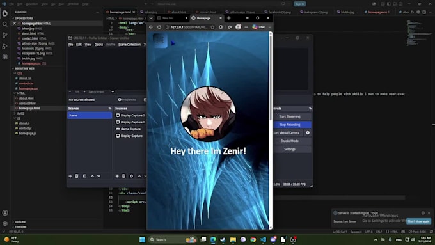Expand the IMGS folder in Explorer
The height and width of the screenshot is (245, 435).
pos(20,113)
